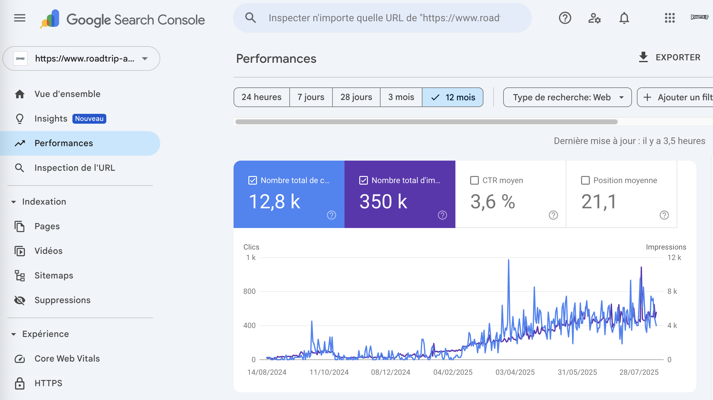Click the 14/08/2024 axis date label
Screen dimensions: 713x400
coord(267,372)
